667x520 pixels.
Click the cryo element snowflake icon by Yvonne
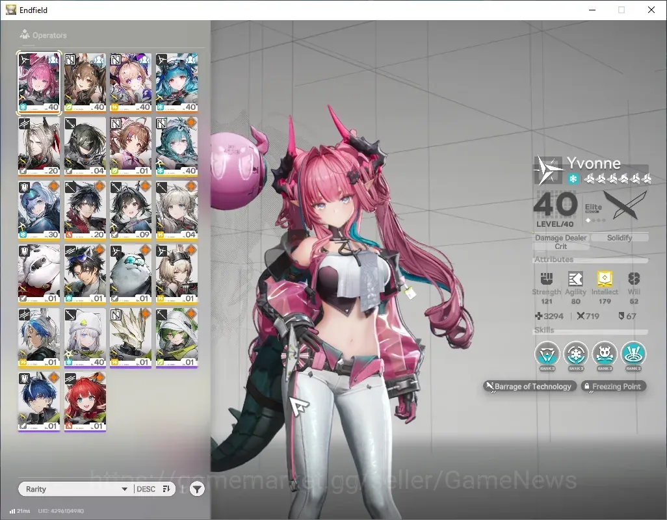pyautogui.click(x=573, y=179)
